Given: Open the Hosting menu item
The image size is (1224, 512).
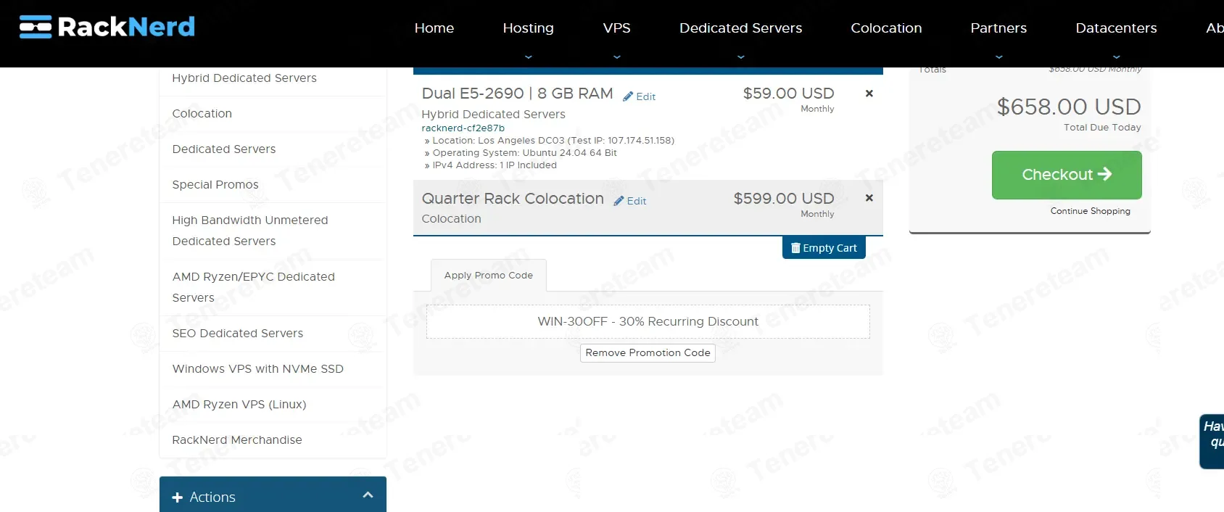Looking at the screenshot, I should 529,28.
